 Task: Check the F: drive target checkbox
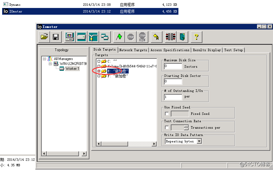click(99, 76)
